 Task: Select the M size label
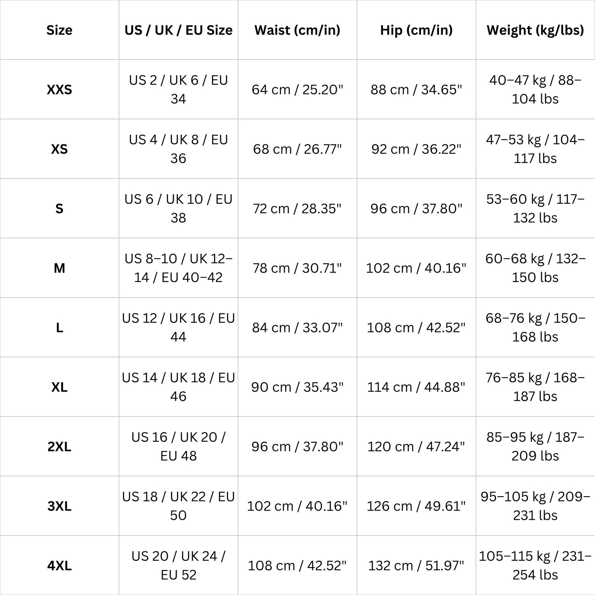pyautogui.click(x=59, y=268)
